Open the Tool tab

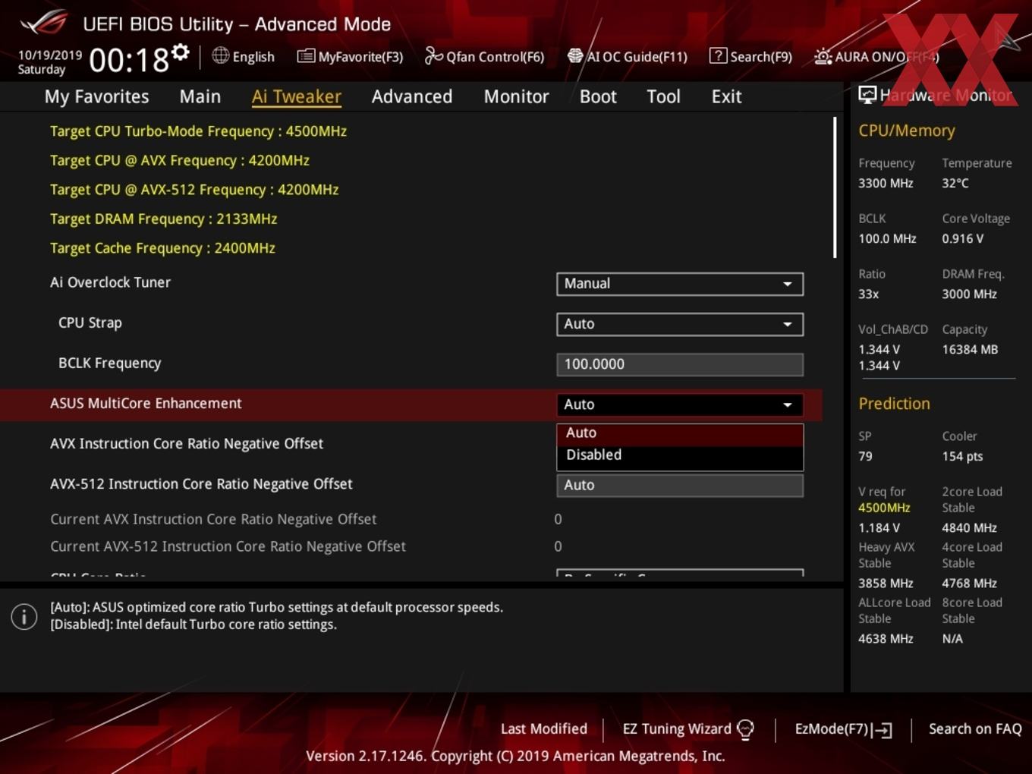point(664,96)
